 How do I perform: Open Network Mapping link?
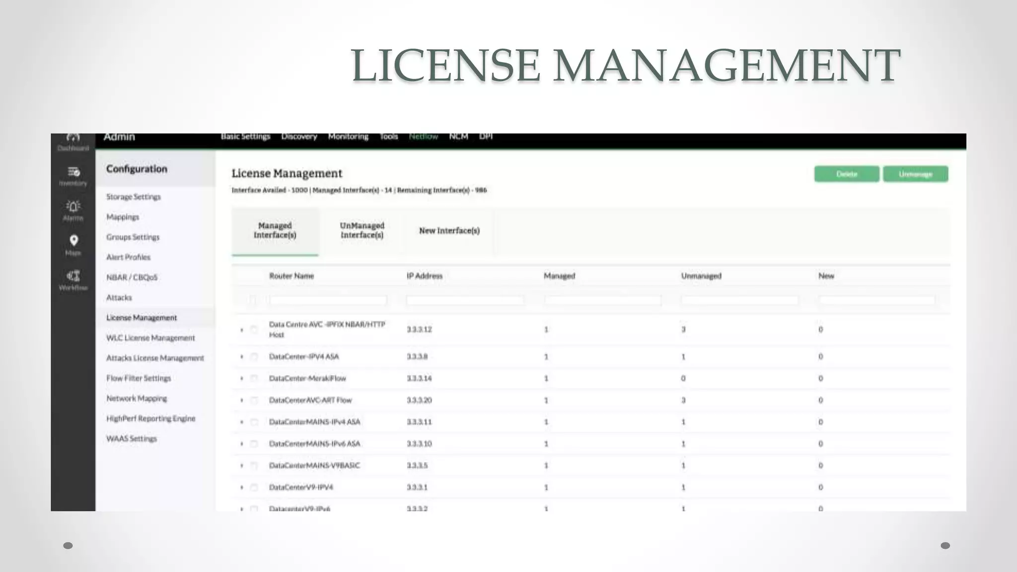[x=137, y=398]
